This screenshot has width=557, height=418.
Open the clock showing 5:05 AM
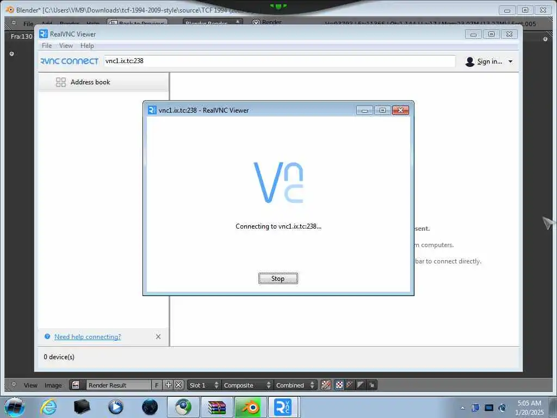(x=529, y=408)
